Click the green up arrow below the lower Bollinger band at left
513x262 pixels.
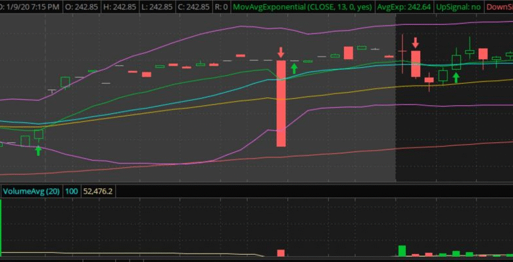38,151
